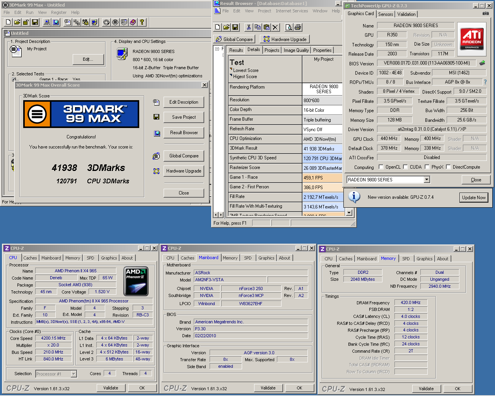Click New in Result Browser toolbar
Viewport: 495px width, 396px height.
(217, 27)
